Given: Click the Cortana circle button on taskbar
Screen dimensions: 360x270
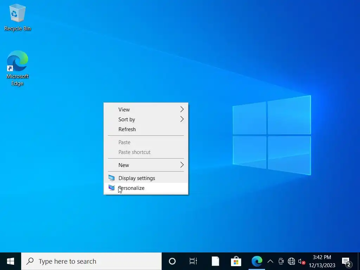Looking at the screenshot, I should pos(172,261).
